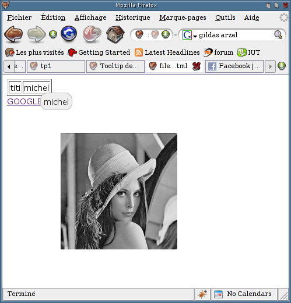Go back with the back arrow button

click(x=13, y=34)
